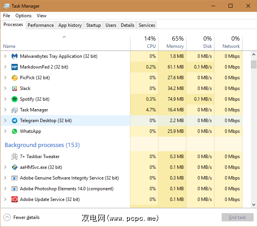This screenshot has width=257, height=227.
Task: Expand the Spotify process group
Action: click(x=5, y=99)
